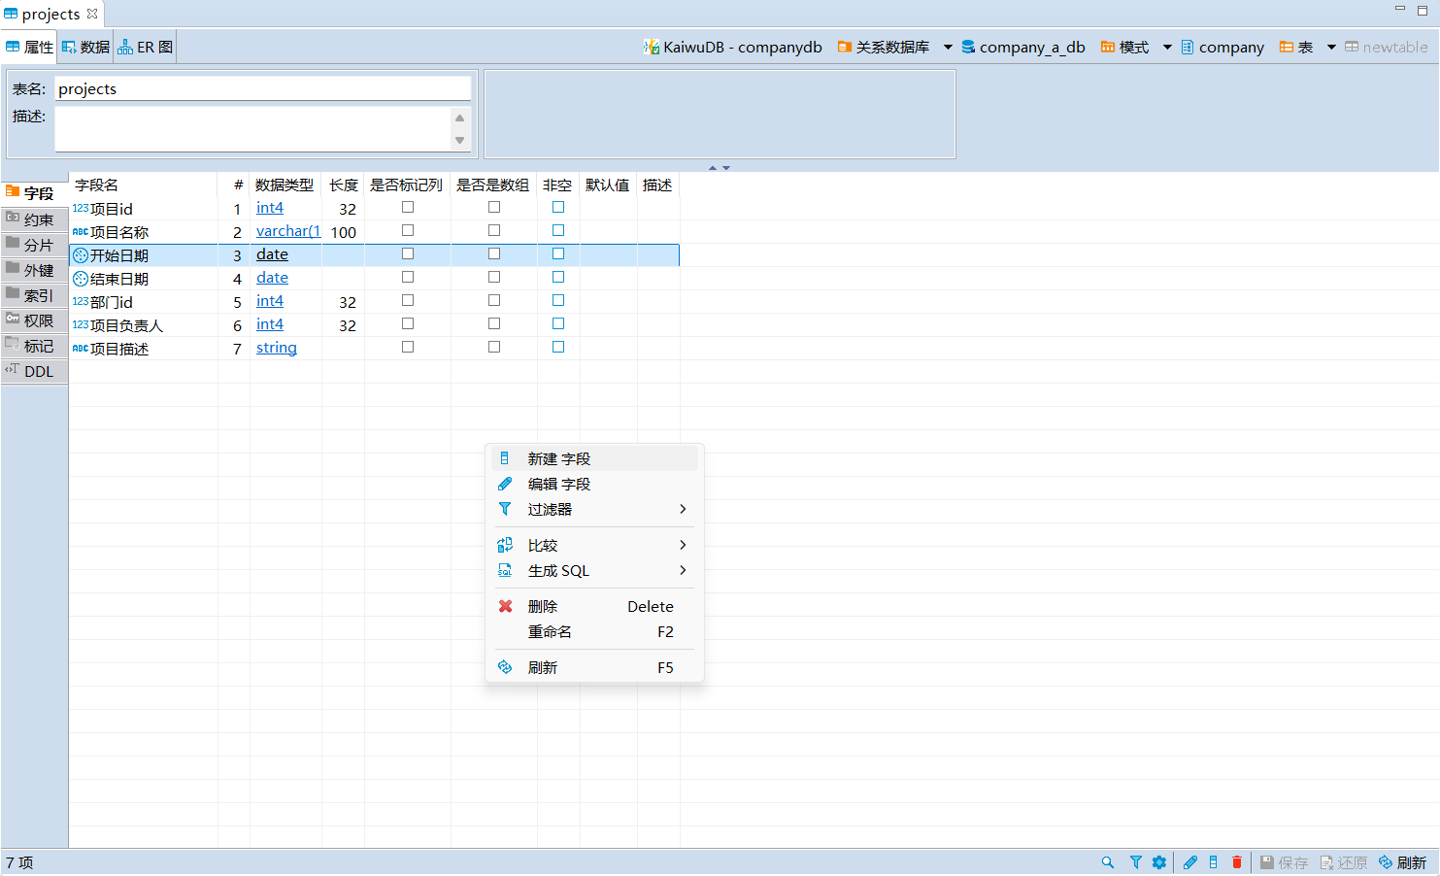
Task: Toggle 是否是数组 checkbox for 部门id row
Action: (494, 300)
